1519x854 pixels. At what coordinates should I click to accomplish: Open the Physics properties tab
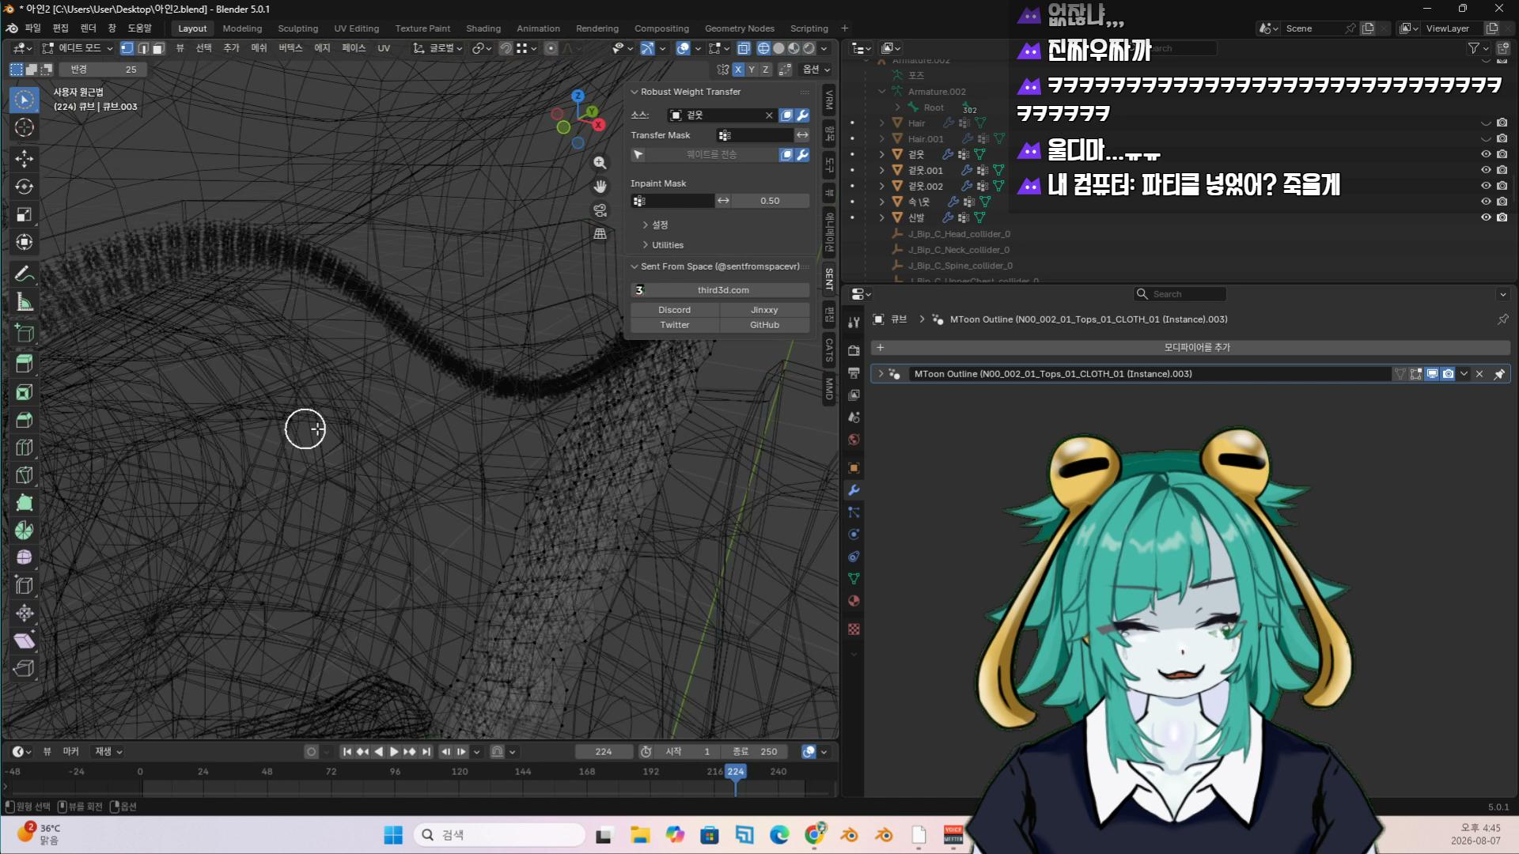pos(854,535)
